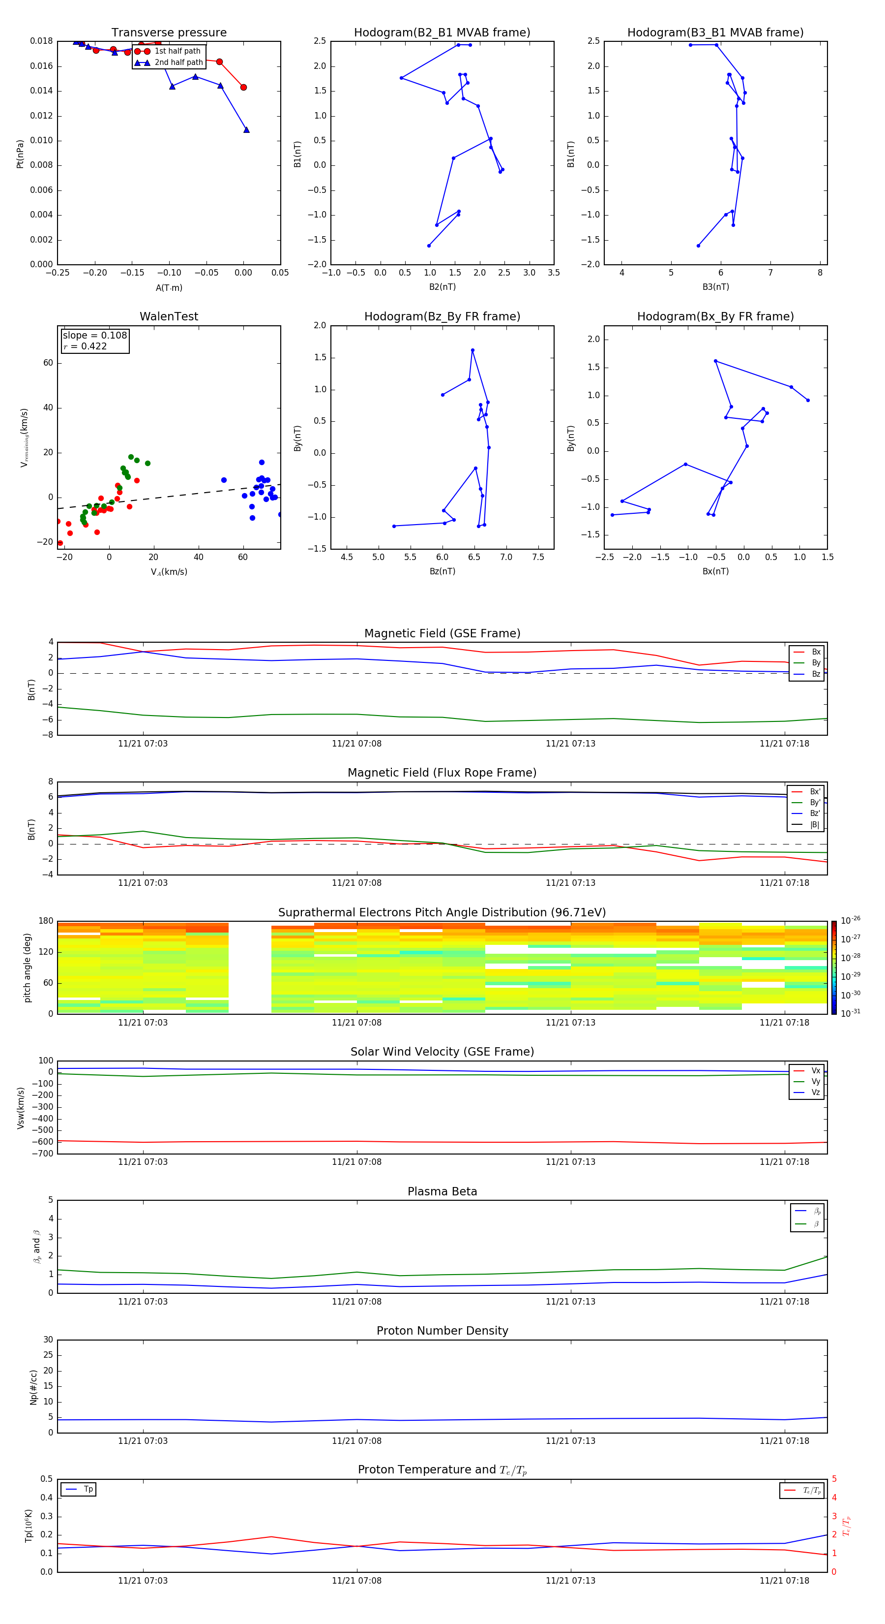Viewport: 885px width, 1624px height.
Task: Click the 'Plasma Beta' panel title
Action: [x=442, y=1192]
